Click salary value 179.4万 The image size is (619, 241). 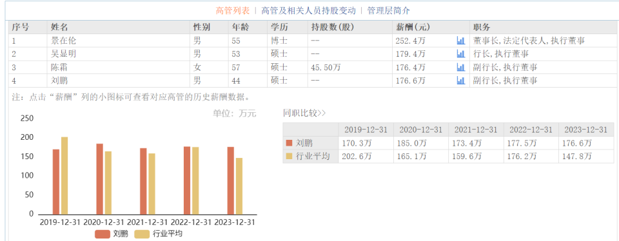[x=411, y=54]
